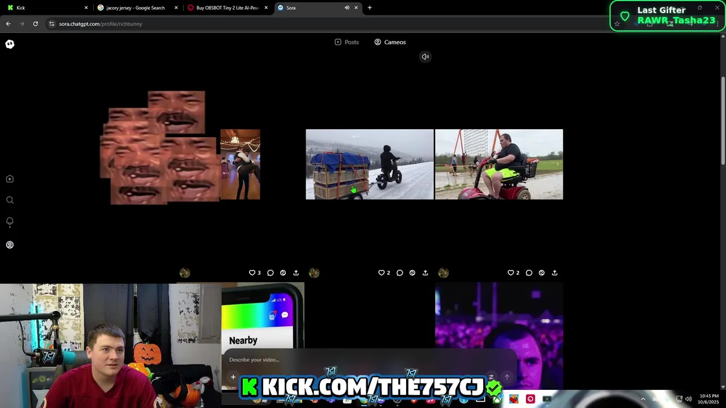Viewport: 726px width, 408px height.
Task: Open author avatar under mobility scooter post
Action: [444, 273]
